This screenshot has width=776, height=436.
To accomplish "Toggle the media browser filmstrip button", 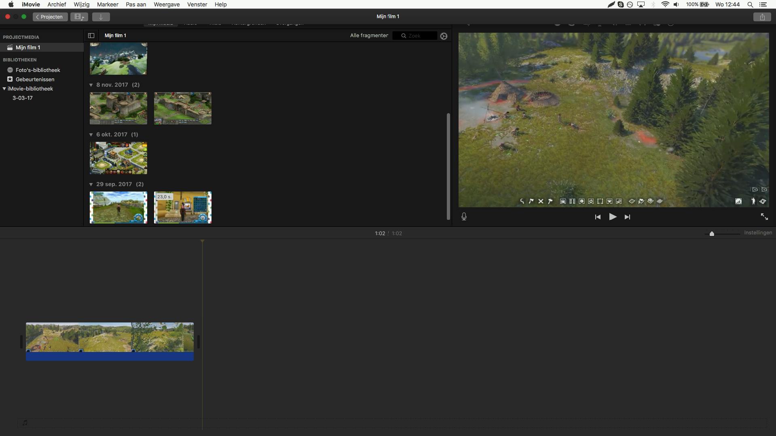I will coord(79,17).
